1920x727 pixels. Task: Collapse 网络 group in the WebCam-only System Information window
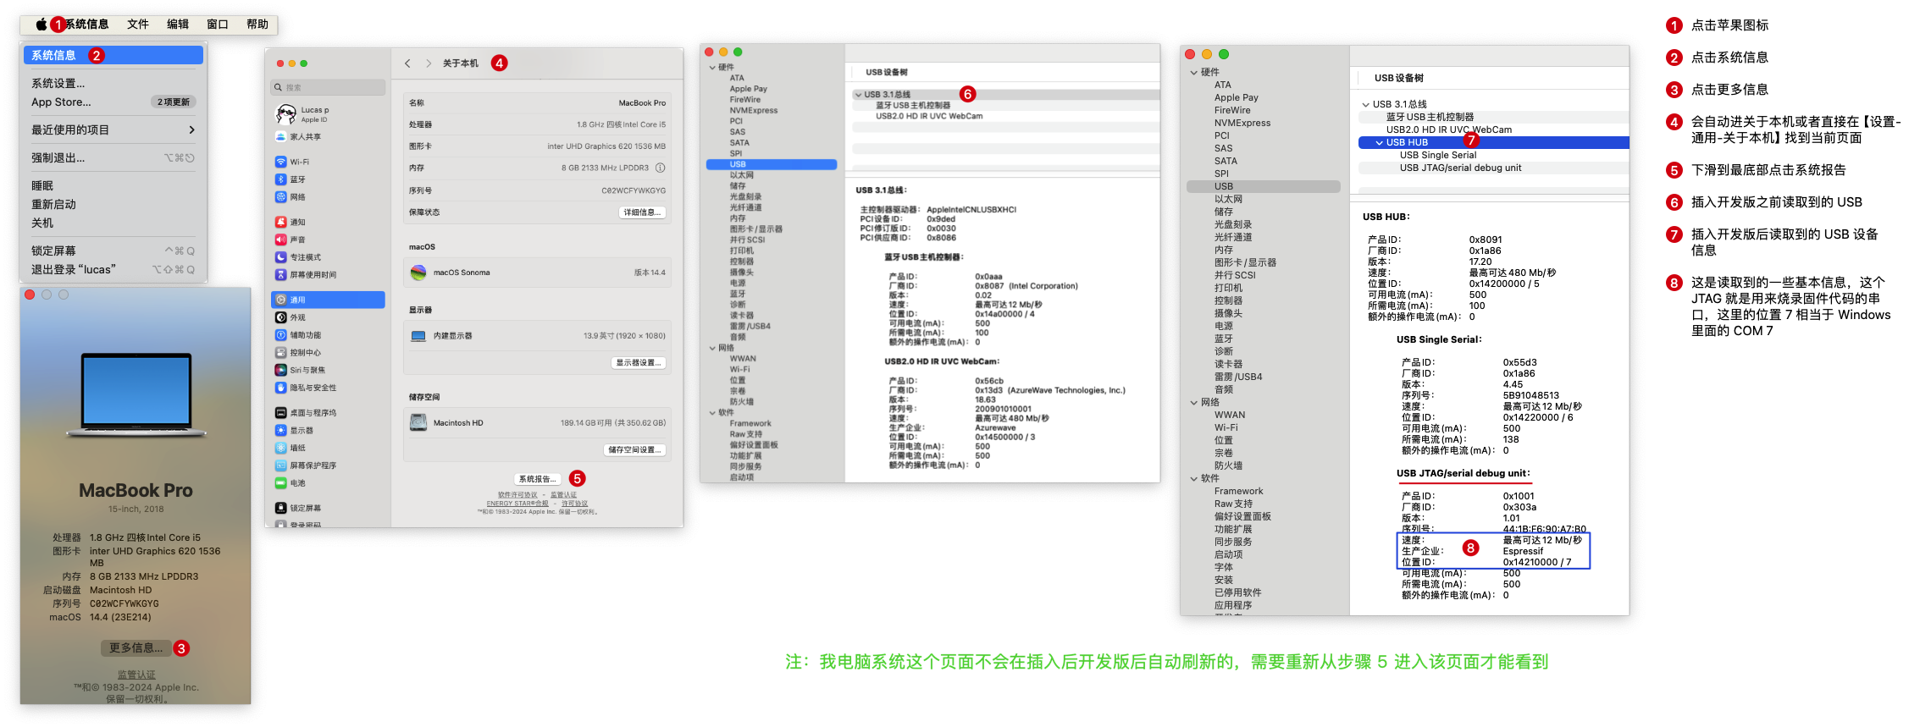[x=712, y=348]
